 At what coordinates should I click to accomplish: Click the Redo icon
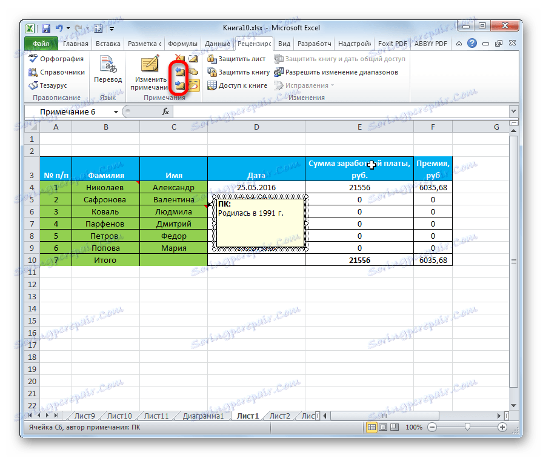click(x=79, y=28)
